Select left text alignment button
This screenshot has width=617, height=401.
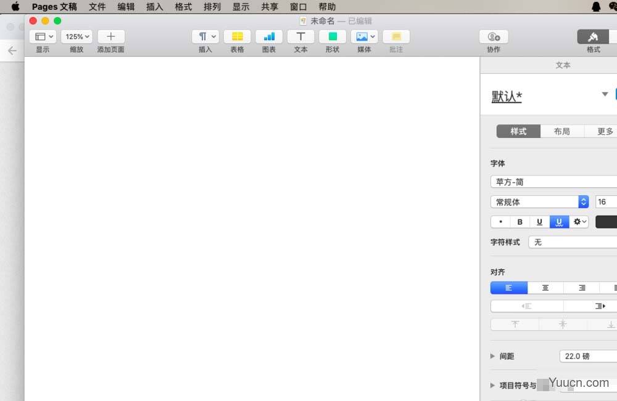[509, 288]
